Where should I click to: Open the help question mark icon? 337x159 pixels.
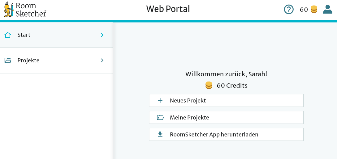(289, 10)
